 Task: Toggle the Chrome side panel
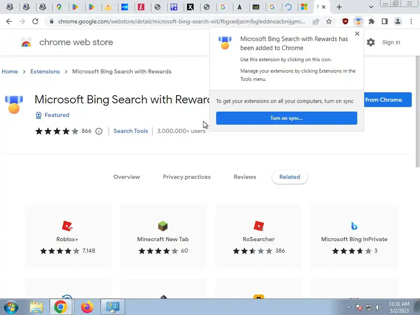[385, 21]
